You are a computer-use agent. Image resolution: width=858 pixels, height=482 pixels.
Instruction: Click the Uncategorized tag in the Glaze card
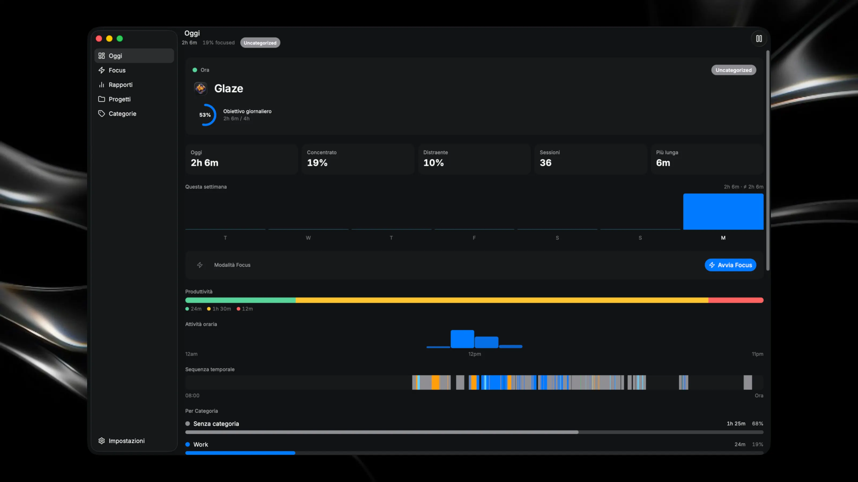click(x=734, y=70)
